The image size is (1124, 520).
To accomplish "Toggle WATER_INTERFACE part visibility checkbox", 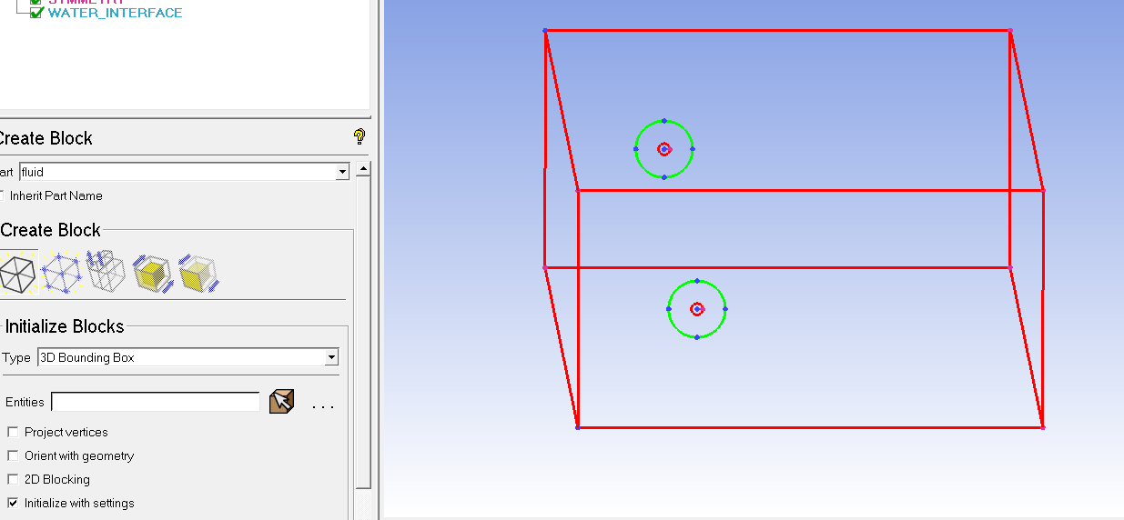I will click(x=36, y=14).
